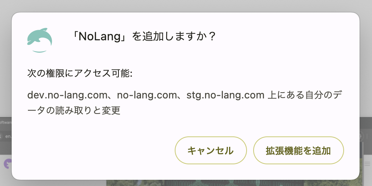Confirm with the 拡張機能を追加 button
This screenshot has width=372, height=186.
[299, 150]
